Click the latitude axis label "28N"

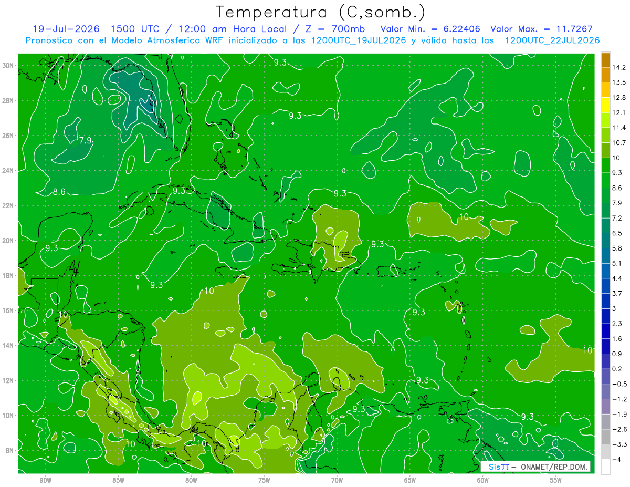click(9, 100)
